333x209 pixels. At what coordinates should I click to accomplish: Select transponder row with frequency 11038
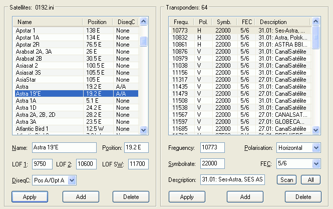coord(240,66)
